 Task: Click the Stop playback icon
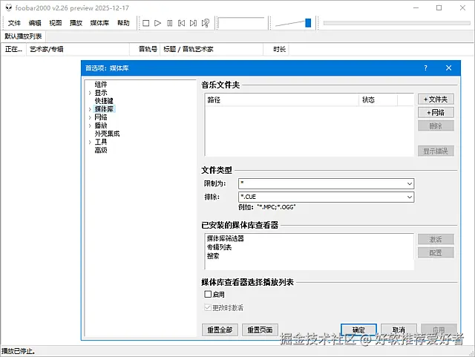[145, 23]
